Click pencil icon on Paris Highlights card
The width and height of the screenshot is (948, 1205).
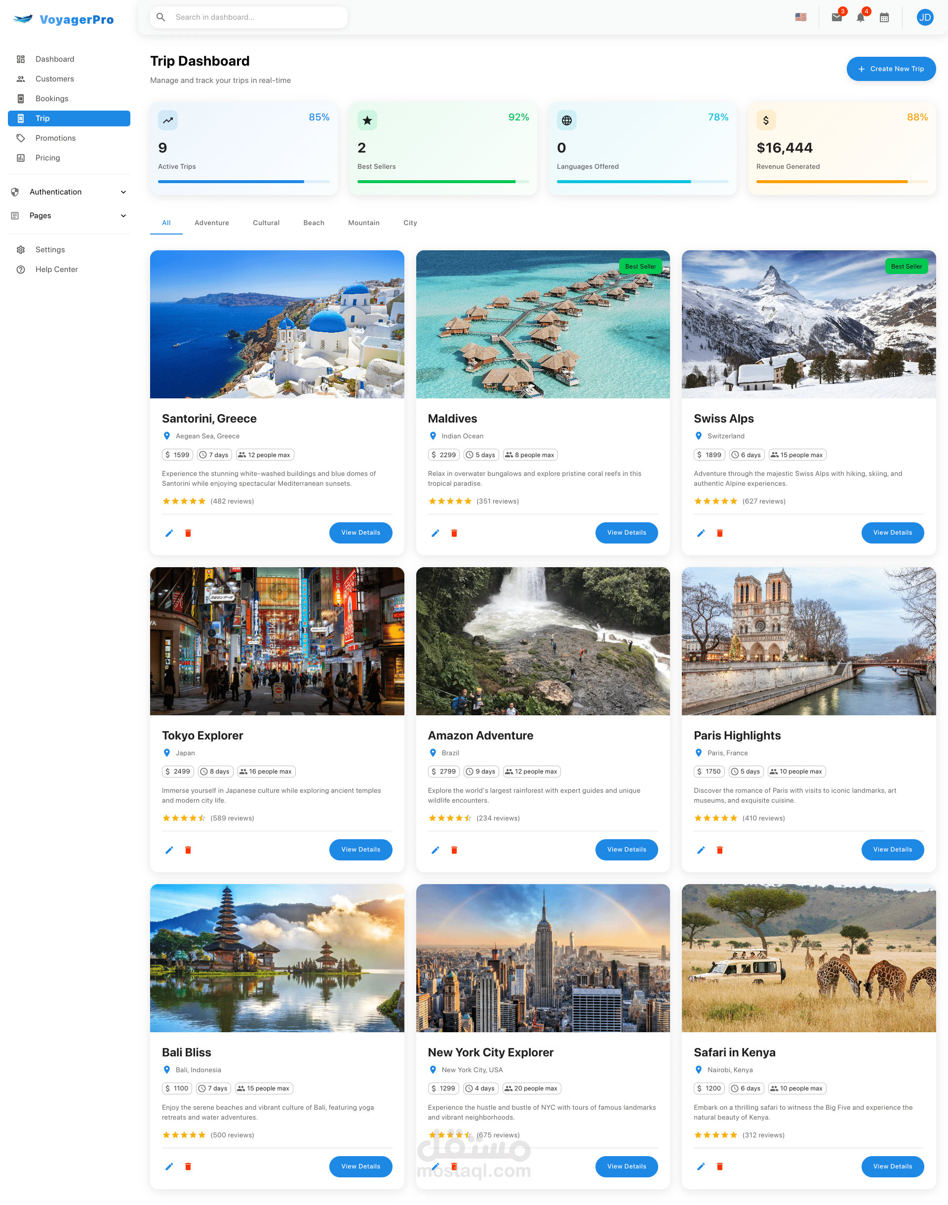(x=701, y=850)
